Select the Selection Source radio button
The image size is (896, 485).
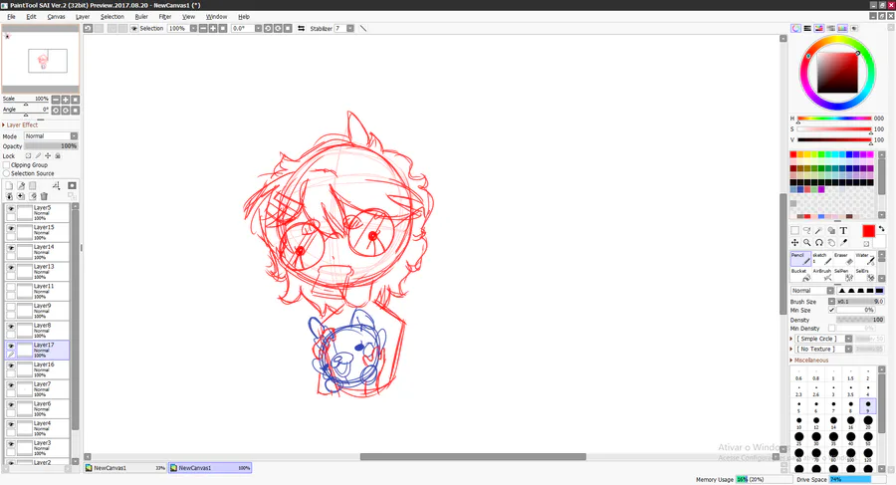pos(7,173)
